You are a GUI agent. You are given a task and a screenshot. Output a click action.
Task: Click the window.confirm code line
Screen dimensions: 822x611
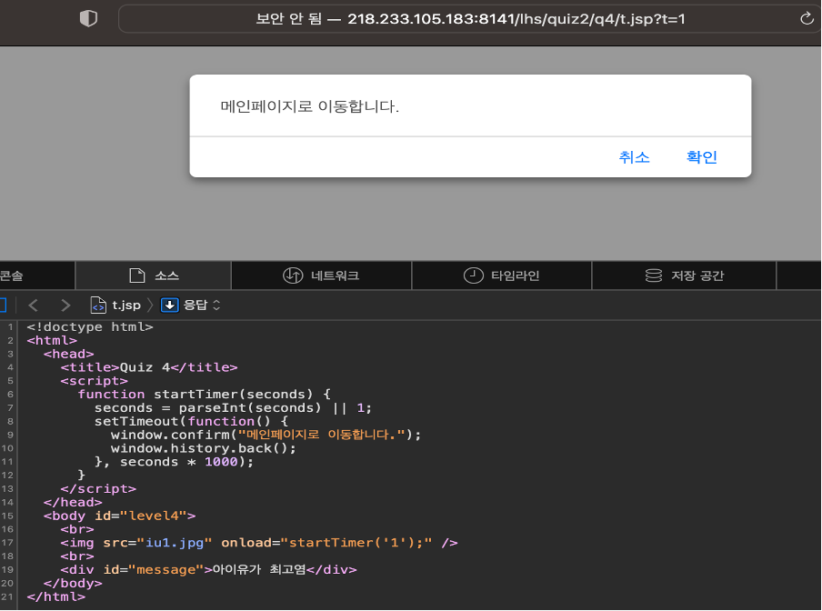pos(266,435)
